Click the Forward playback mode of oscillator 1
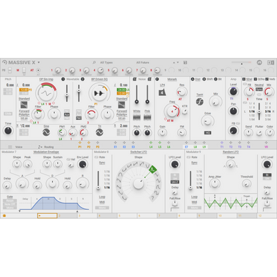Viewport: 277px width, 277px height. tap(24, 111)
